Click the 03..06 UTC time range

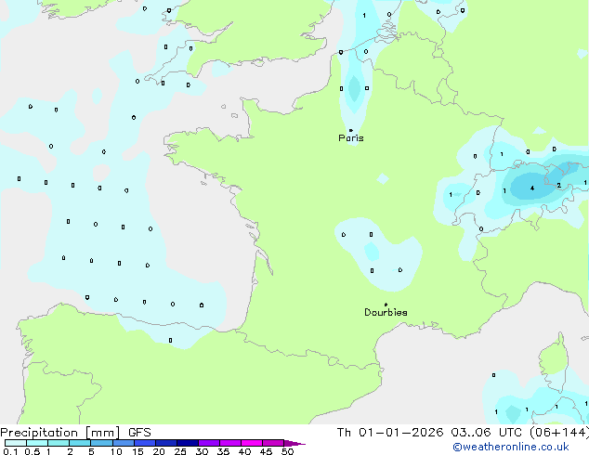487,433
